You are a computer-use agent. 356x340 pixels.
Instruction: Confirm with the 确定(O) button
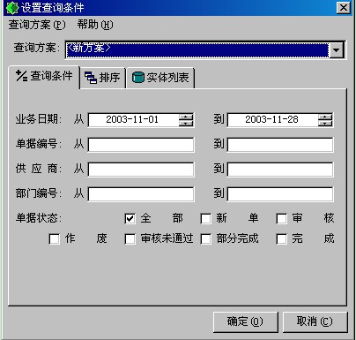(x=246, y=321)
